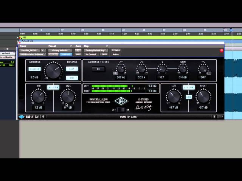This screenshot has height=181, width=242.
Task: Click the red tempo marker on the tempo ruler
Action: 20,37
